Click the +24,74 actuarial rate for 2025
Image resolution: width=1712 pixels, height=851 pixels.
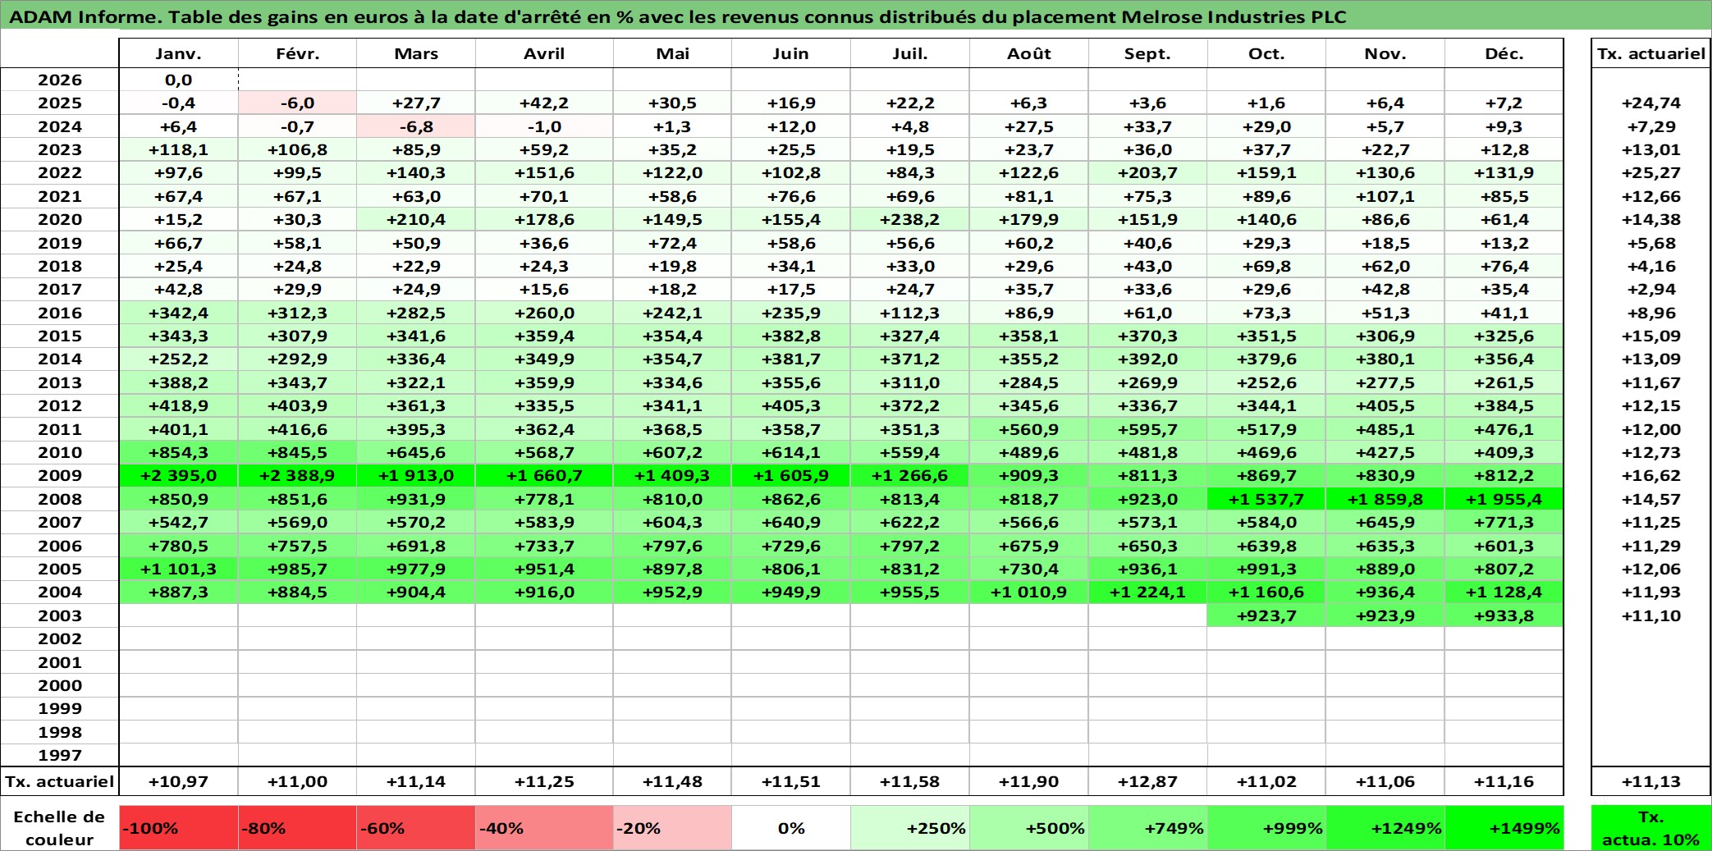tap(1651, 103)
